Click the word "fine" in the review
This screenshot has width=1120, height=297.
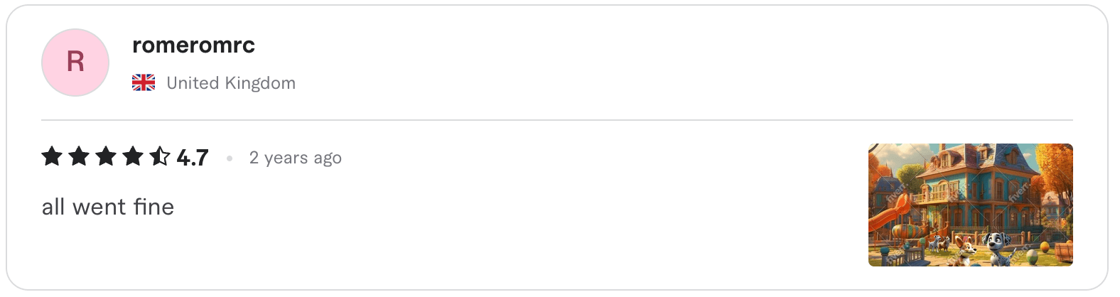pos(154,207)
